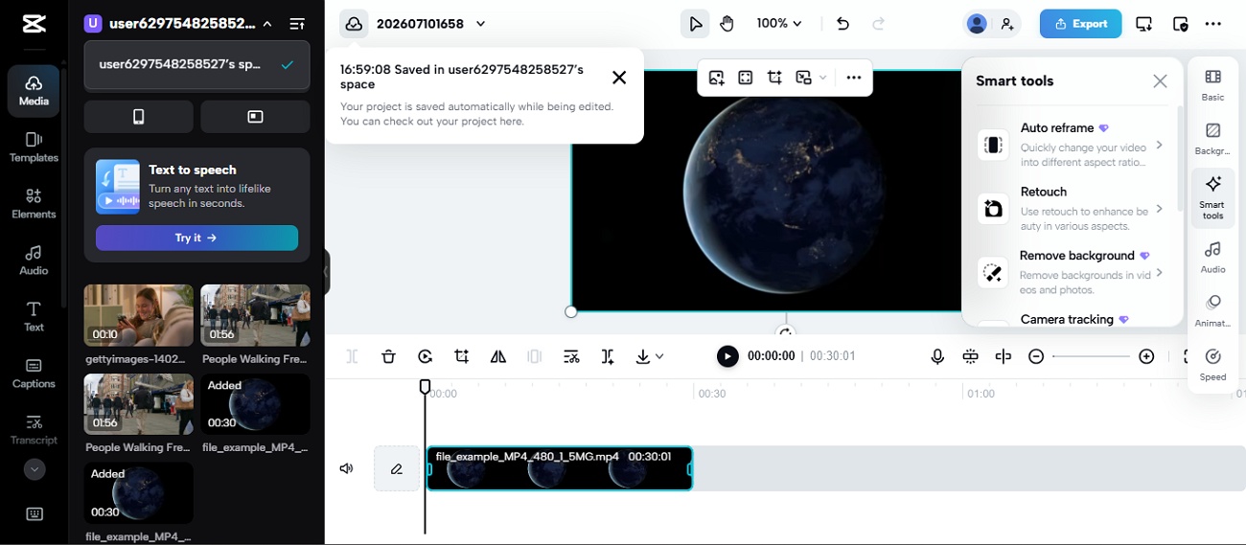This screenshot has height=545, width=1246.
Task: Open the Elements panel
Action: coord(34,204)
